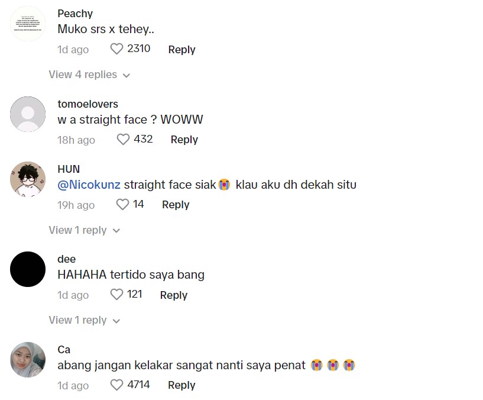Open the @Nicokunz mention link
The image size is (483, 400).
click(89, 185)
